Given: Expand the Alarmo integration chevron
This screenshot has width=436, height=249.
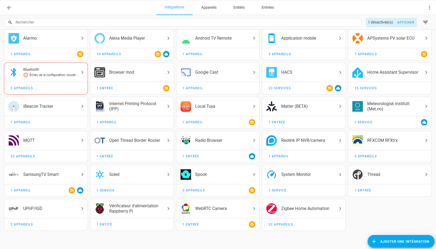Looking at the screenshot, I should pyautogui.click(x=82, y=38).
